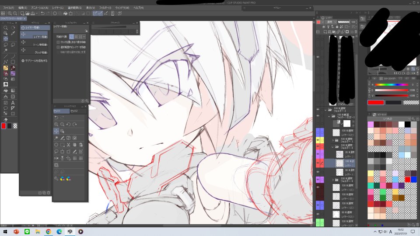Expand the フォルダー 4 layer folder arrow
Screen dimensions: 420x236
click(x=333, y=180)
